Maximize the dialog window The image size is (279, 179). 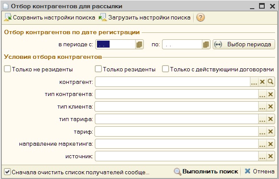262,6
